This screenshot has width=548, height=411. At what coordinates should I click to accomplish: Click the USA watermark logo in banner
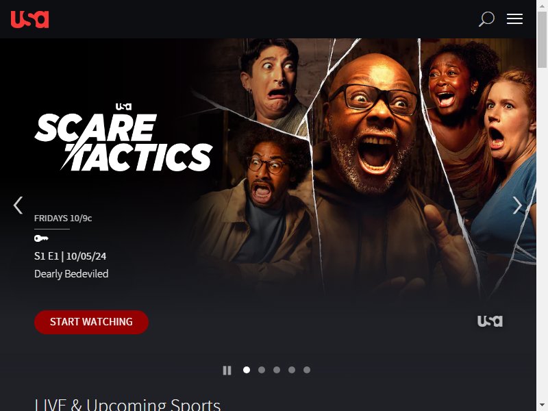pos(490,321)
